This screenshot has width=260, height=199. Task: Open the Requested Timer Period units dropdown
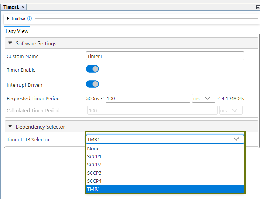click(204, 98)
